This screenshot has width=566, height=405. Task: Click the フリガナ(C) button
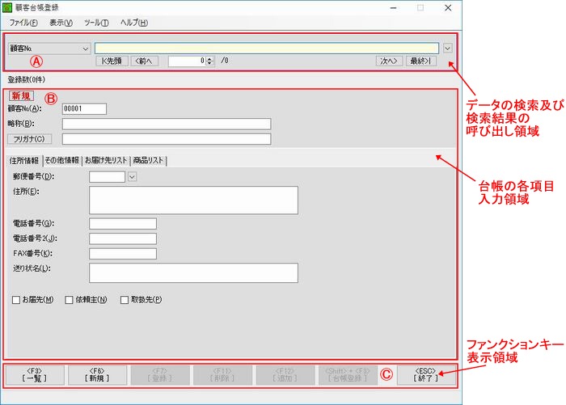tap(30, 139)
